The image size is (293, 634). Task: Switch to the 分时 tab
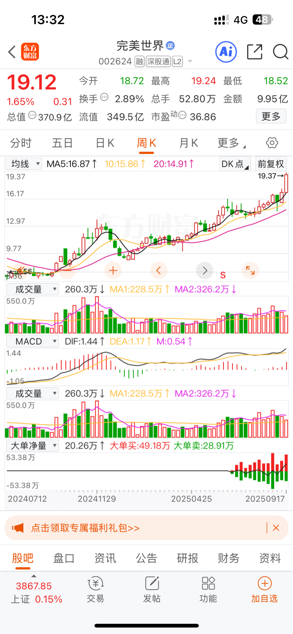[21, 143]
